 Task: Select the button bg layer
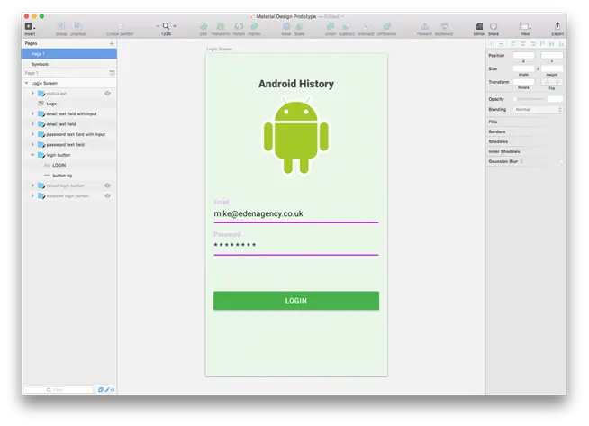[x=69, y=176]
